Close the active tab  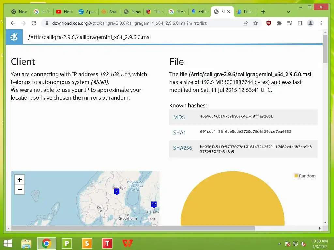coord(229,12)
